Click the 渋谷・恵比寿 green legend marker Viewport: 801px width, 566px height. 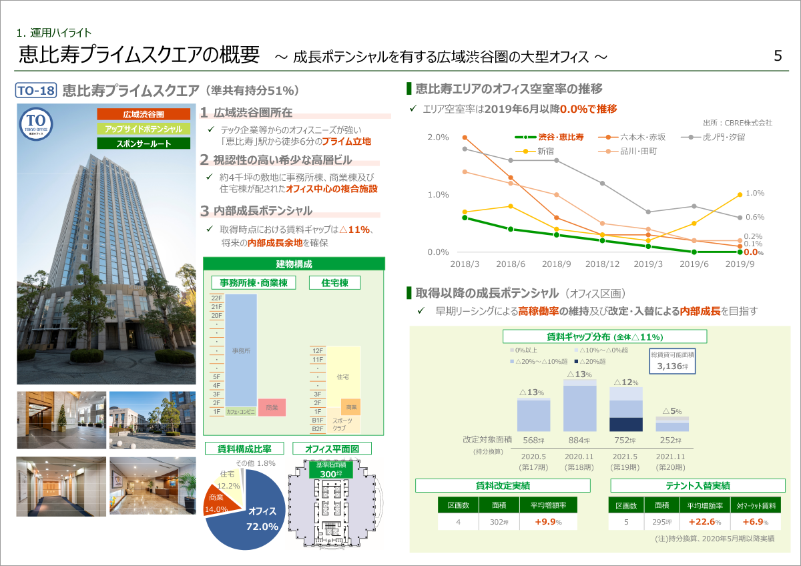point(526,137)
